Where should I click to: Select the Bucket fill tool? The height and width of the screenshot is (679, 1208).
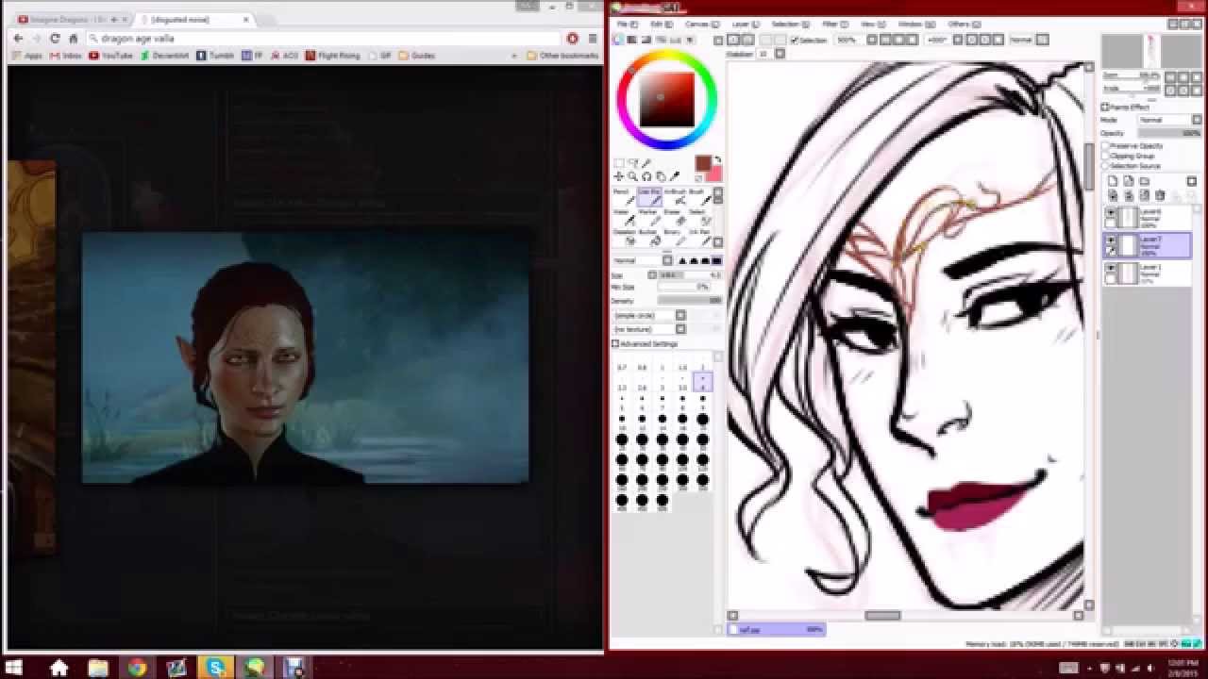[648, 238]
